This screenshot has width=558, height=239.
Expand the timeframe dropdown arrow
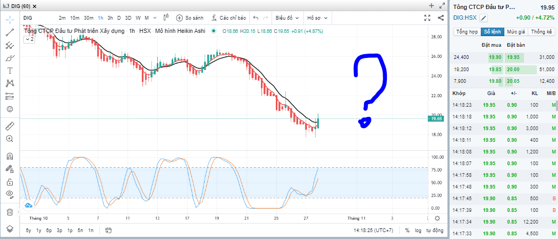[155, 18]
